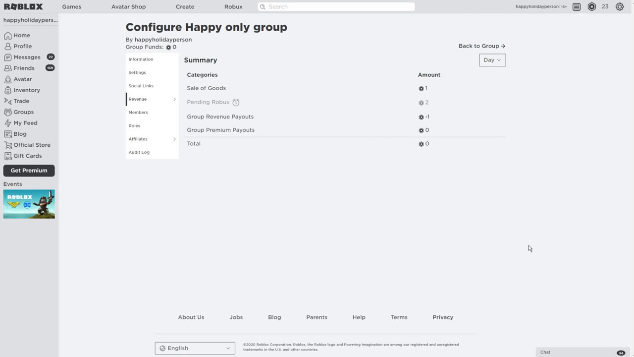This screenshot has height=357, width=634.
Task: Click the sidebar username happyholidaypers...
Action: click(x=31, y=20)
